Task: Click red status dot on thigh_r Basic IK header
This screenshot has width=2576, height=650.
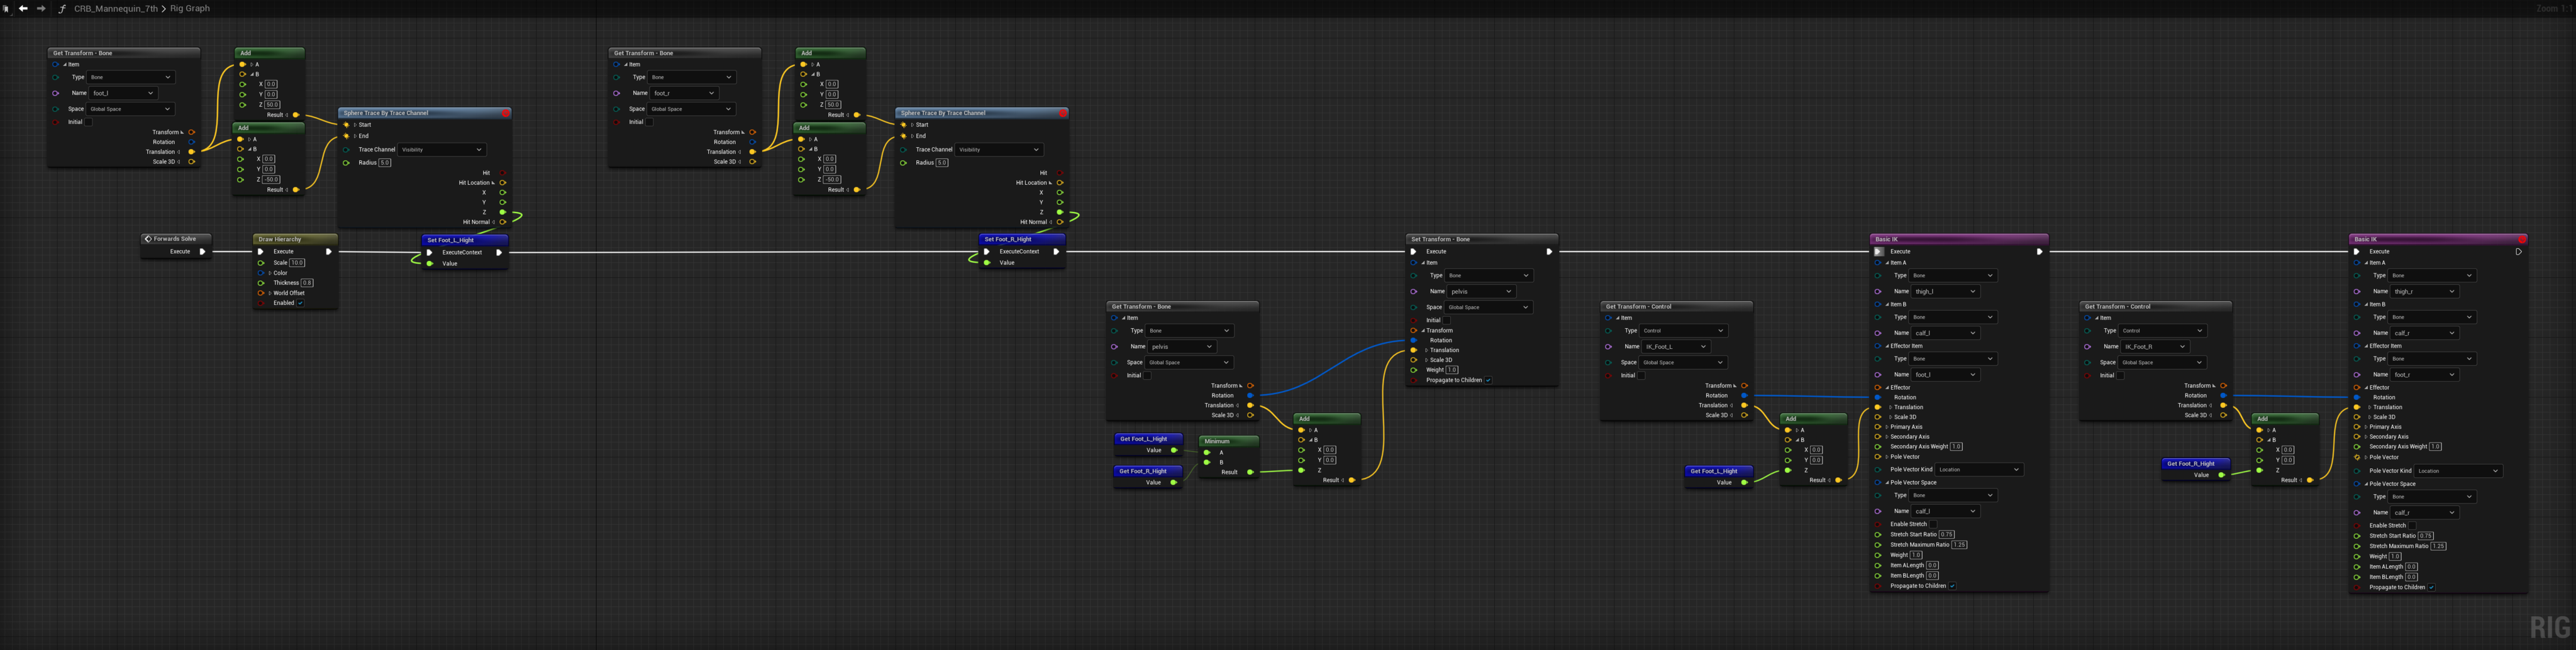Action: 2522,239
